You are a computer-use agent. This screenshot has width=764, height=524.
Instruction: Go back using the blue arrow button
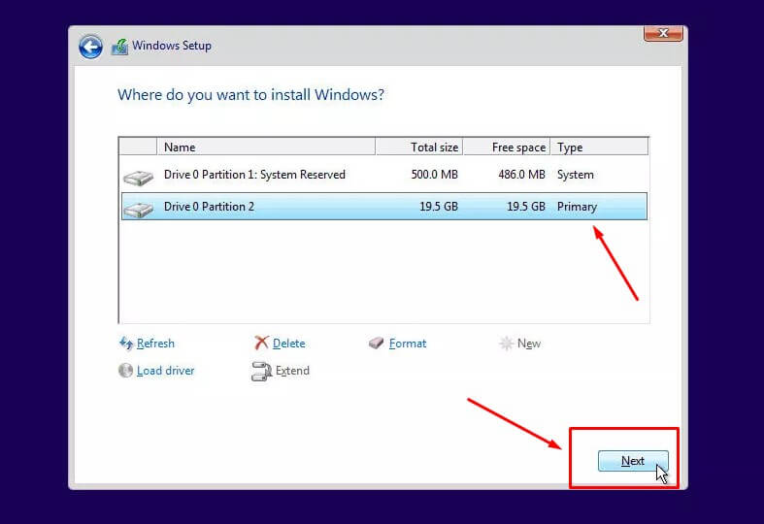(90, 47)
